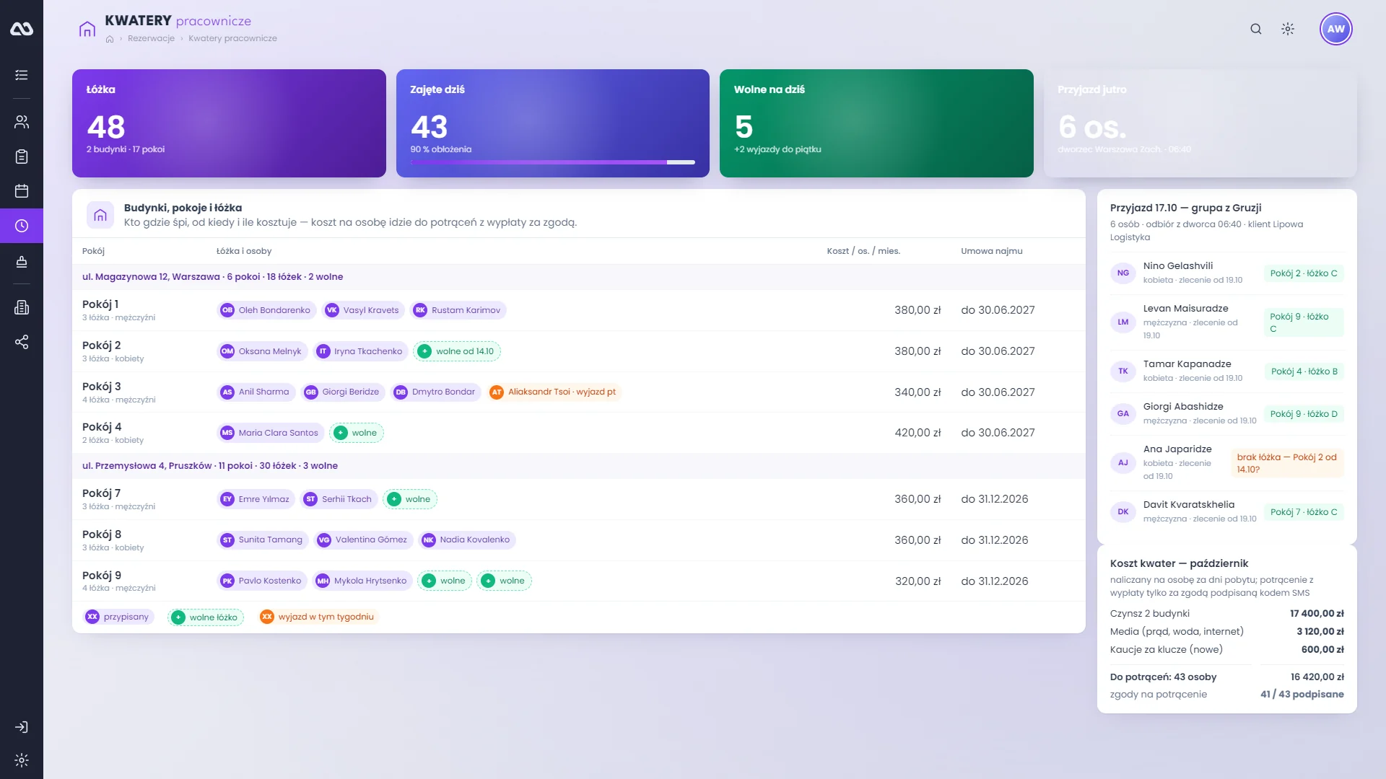The image size is (1386, 779).
Task: Select the Mykola Hrytsenko chip
Action: pyautogui.click(x=362, y=581)
